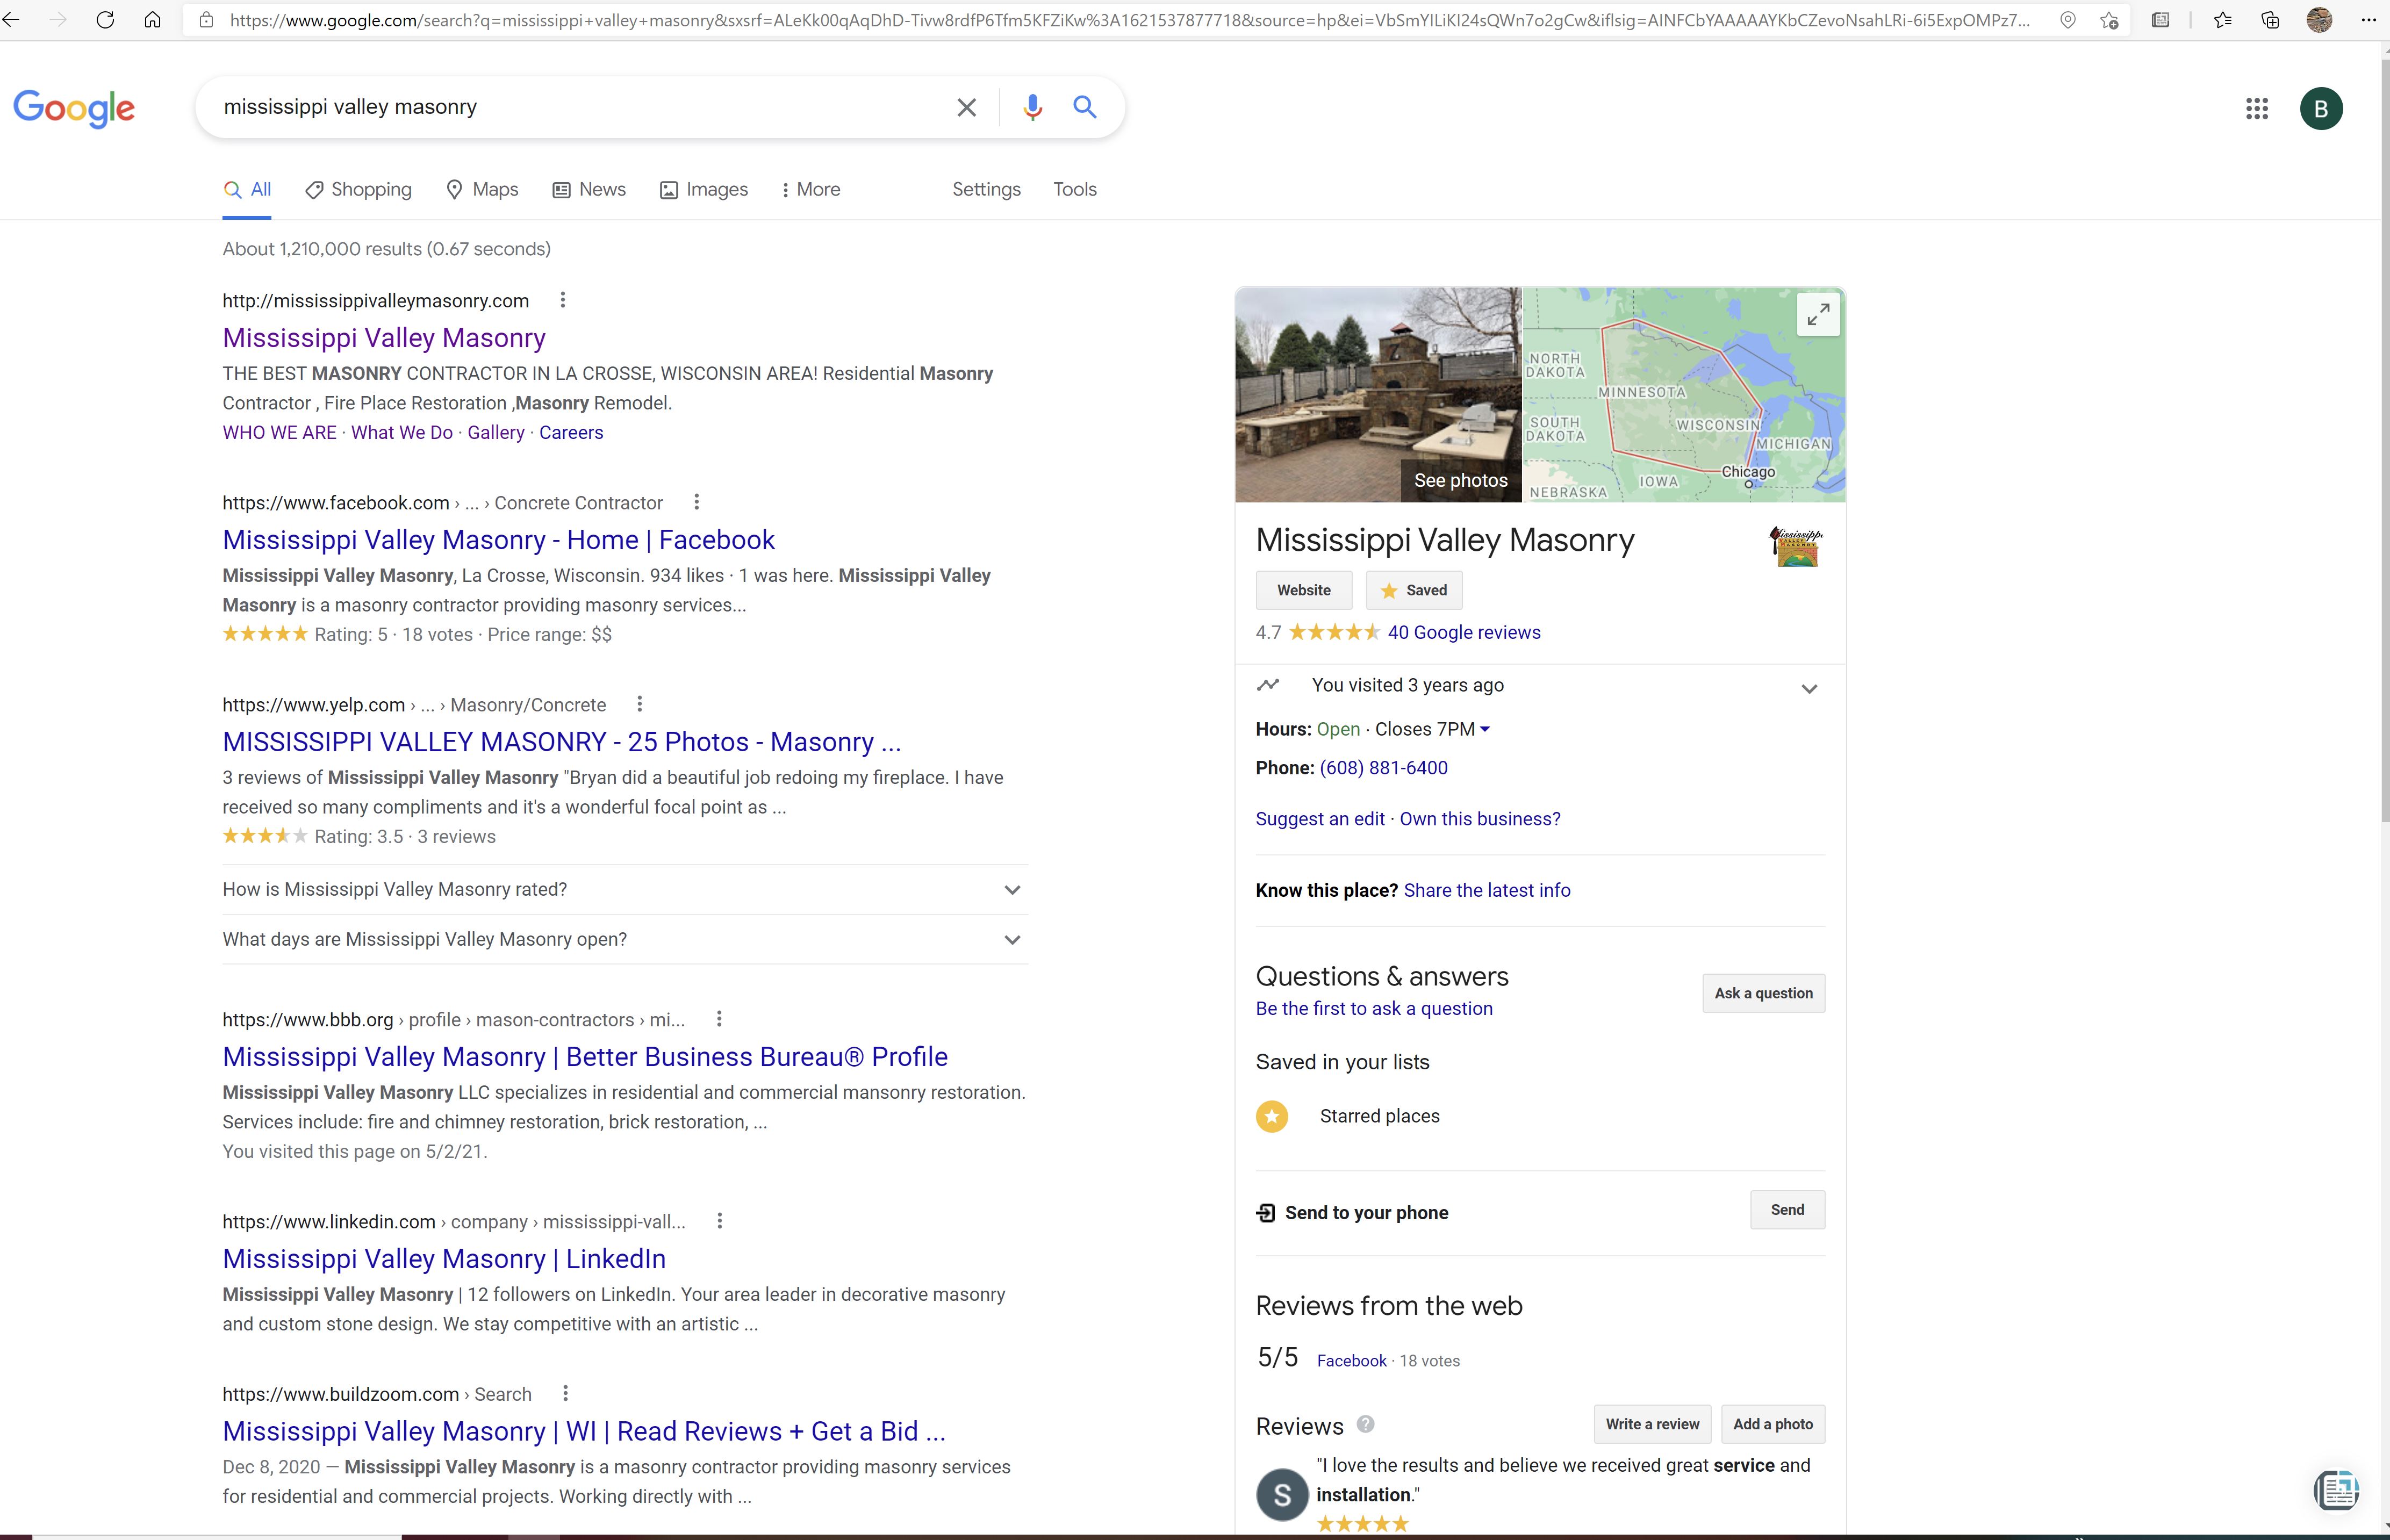Open Google account B avatar

pyautogui.click(x=2321, y=108)
